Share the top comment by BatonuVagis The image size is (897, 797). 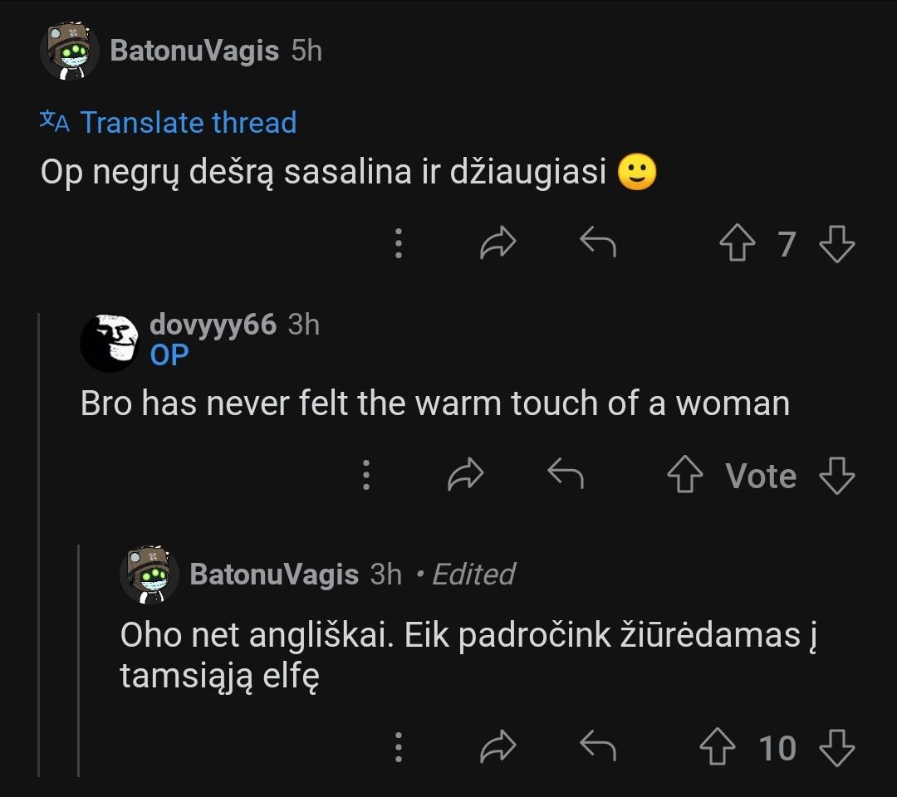(498, 243)
